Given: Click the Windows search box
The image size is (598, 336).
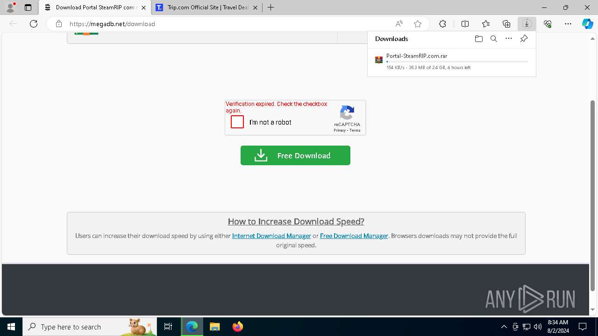Looking at the screenshot, I should tap(90, 327).
